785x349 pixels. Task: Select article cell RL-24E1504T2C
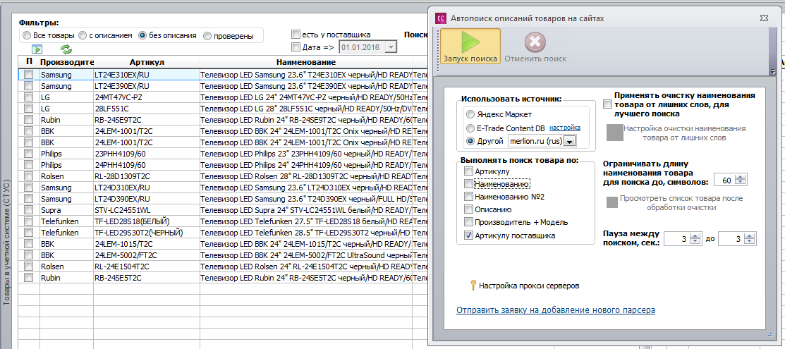(147, 267)
